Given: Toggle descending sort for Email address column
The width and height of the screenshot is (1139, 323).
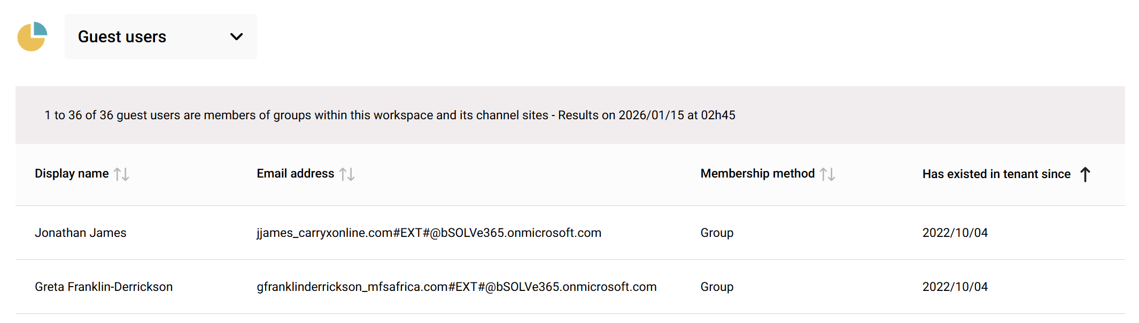Looking at the screenshot, I should coord(351,173).
